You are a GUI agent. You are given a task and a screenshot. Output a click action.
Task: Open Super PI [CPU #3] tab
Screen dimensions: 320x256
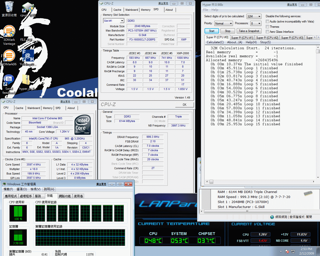292,37
